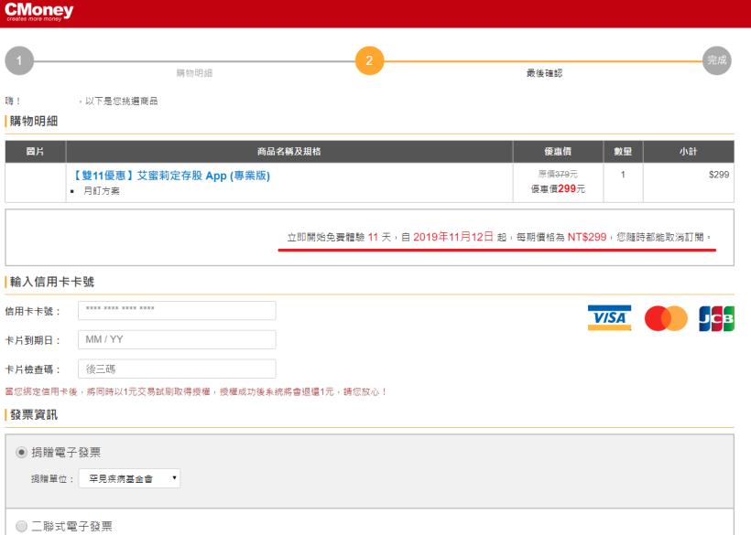Viewport: 751px width, 535px height.
Task: Click the 捐贈單位： label
Action: 53,478
